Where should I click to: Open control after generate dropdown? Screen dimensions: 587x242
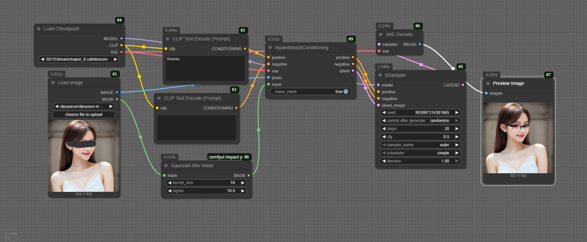pyautogui.click(x=420, y=121)
